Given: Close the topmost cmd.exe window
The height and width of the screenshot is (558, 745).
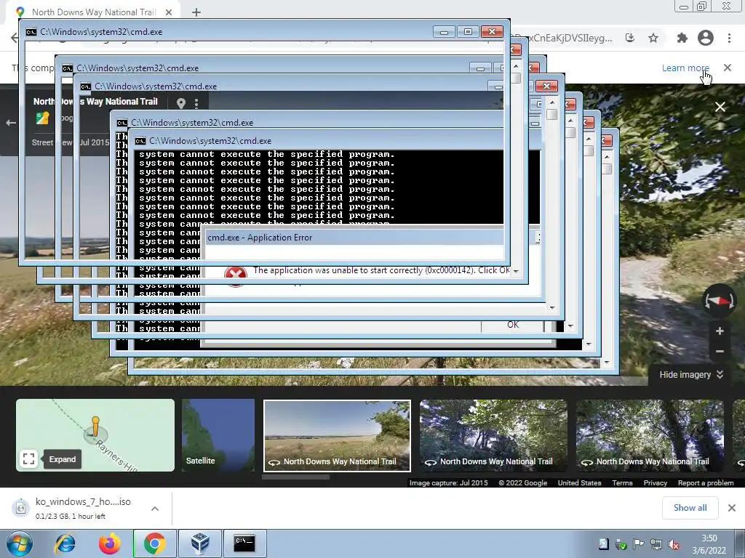Looking at the screenshot, I should tap(492, 32).
